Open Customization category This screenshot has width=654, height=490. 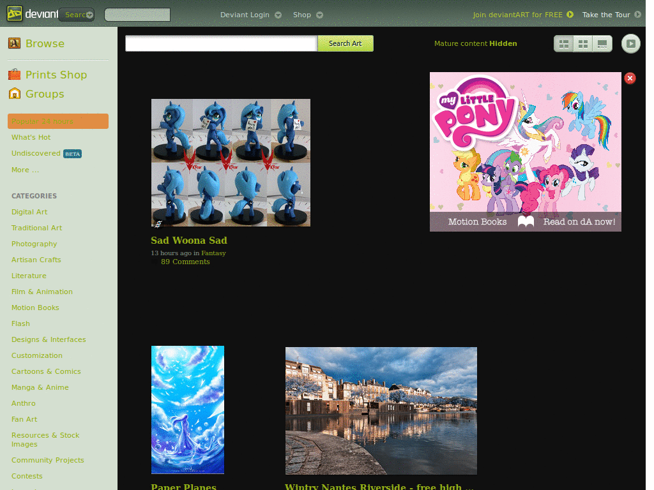[36, 355]
